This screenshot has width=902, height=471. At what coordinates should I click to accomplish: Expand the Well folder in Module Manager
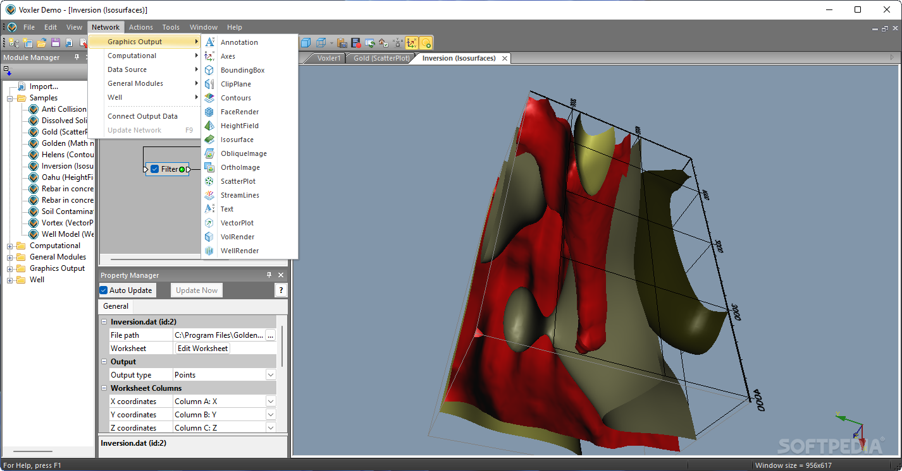(10, 280)
